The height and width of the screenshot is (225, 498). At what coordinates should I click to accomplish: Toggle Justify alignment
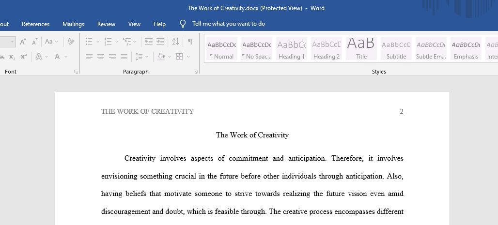click(x=124, y=57)
